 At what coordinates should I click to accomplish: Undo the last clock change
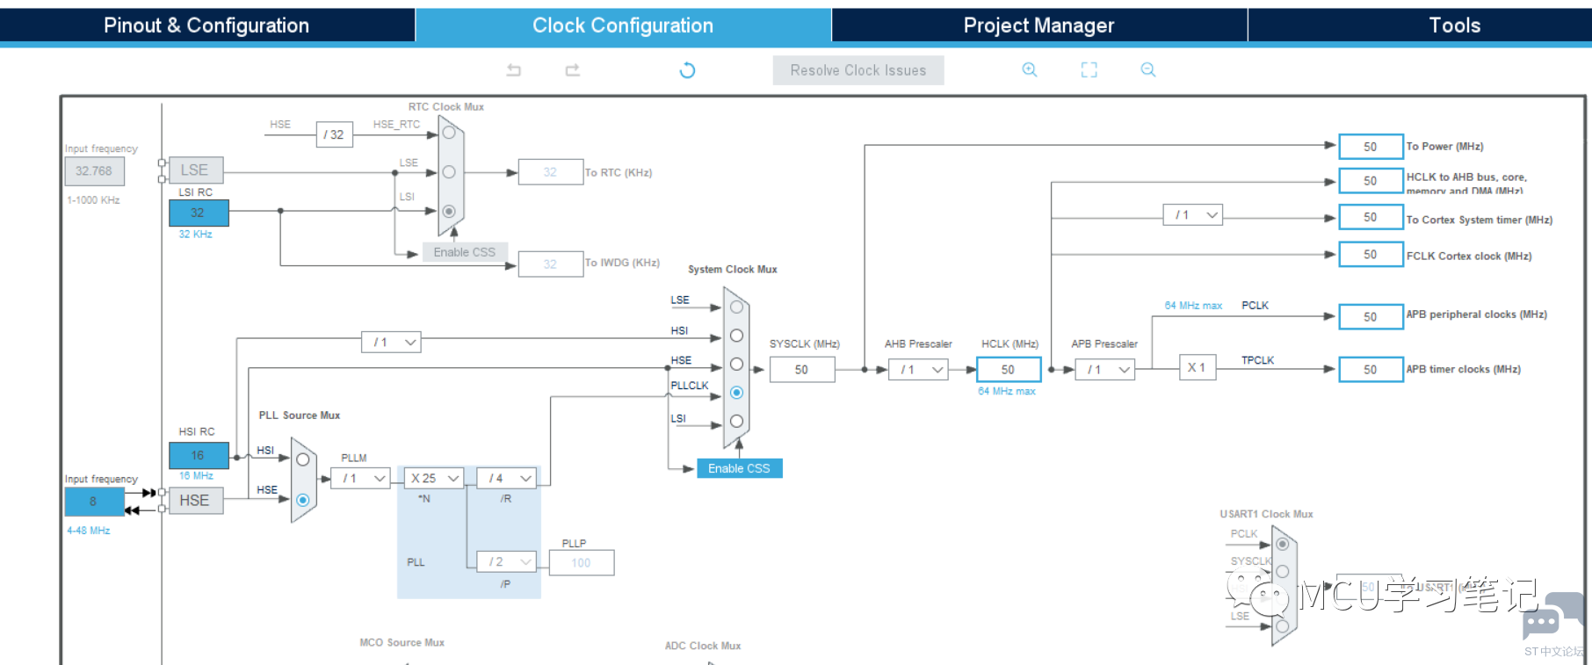[514, 70]
